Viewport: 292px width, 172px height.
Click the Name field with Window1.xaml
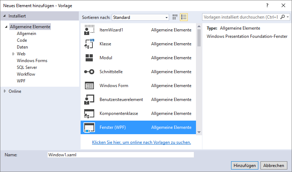coord(120,155)
